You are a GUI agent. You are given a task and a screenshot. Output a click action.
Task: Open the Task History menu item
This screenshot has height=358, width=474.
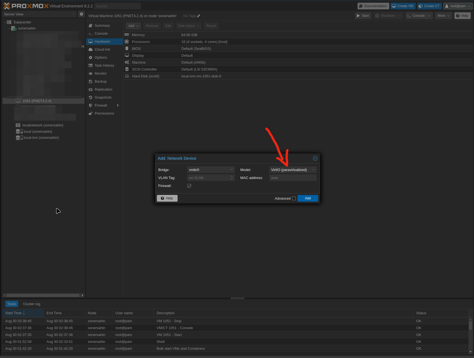point(104,66)
